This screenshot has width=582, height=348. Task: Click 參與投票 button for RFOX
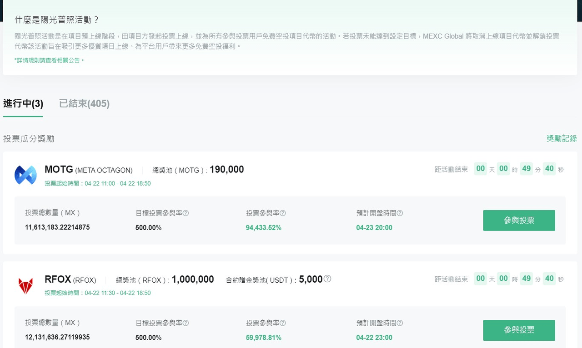coord(519,330)
